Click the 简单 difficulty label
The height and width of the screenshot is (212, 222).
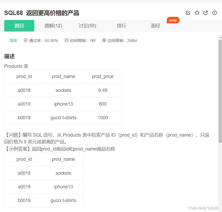[13, 40]
